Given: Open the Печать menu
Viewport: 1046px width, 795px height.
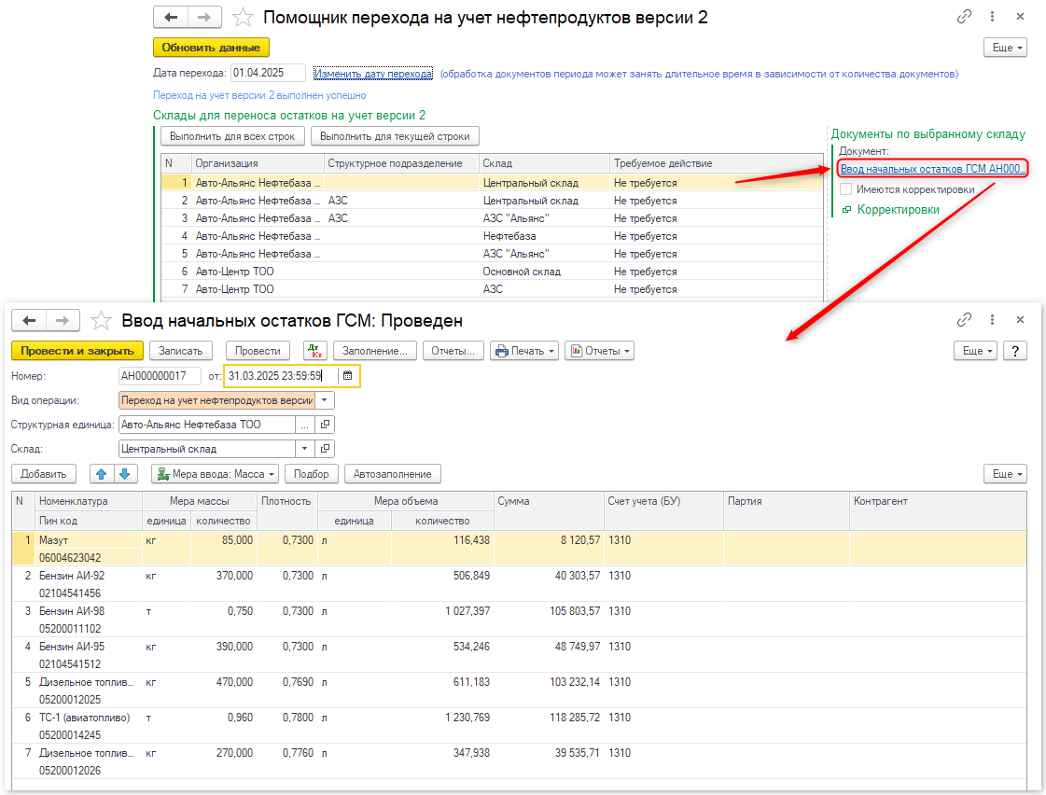Looking at the screenshot, I should 524,351.
